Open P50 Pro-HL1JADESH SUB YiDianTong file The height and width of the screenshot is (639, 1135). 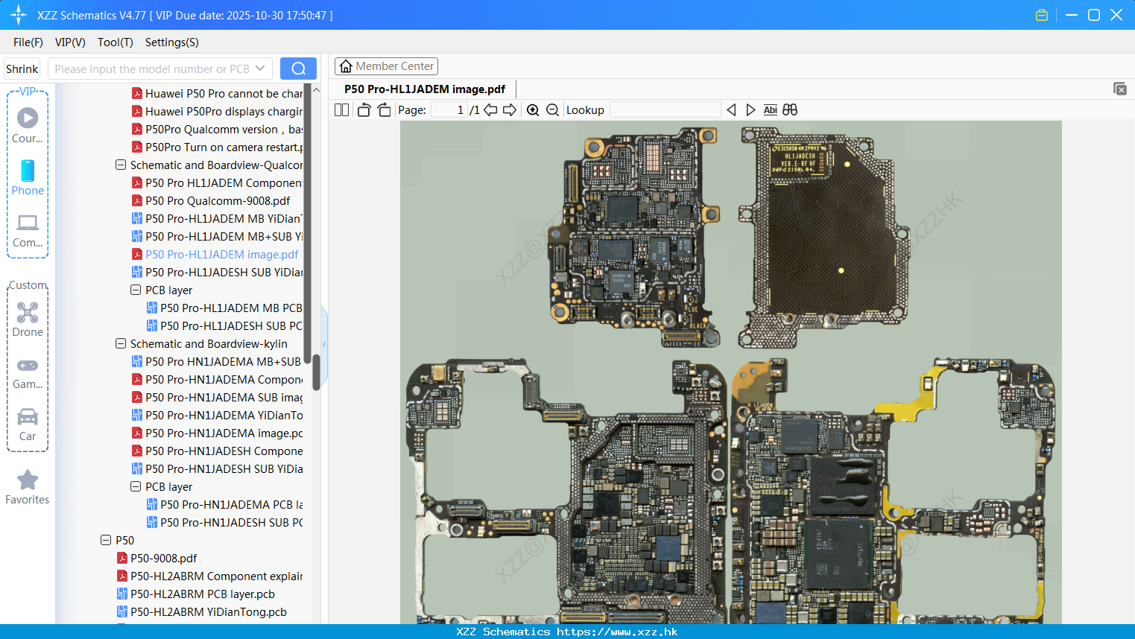point(218,272)
